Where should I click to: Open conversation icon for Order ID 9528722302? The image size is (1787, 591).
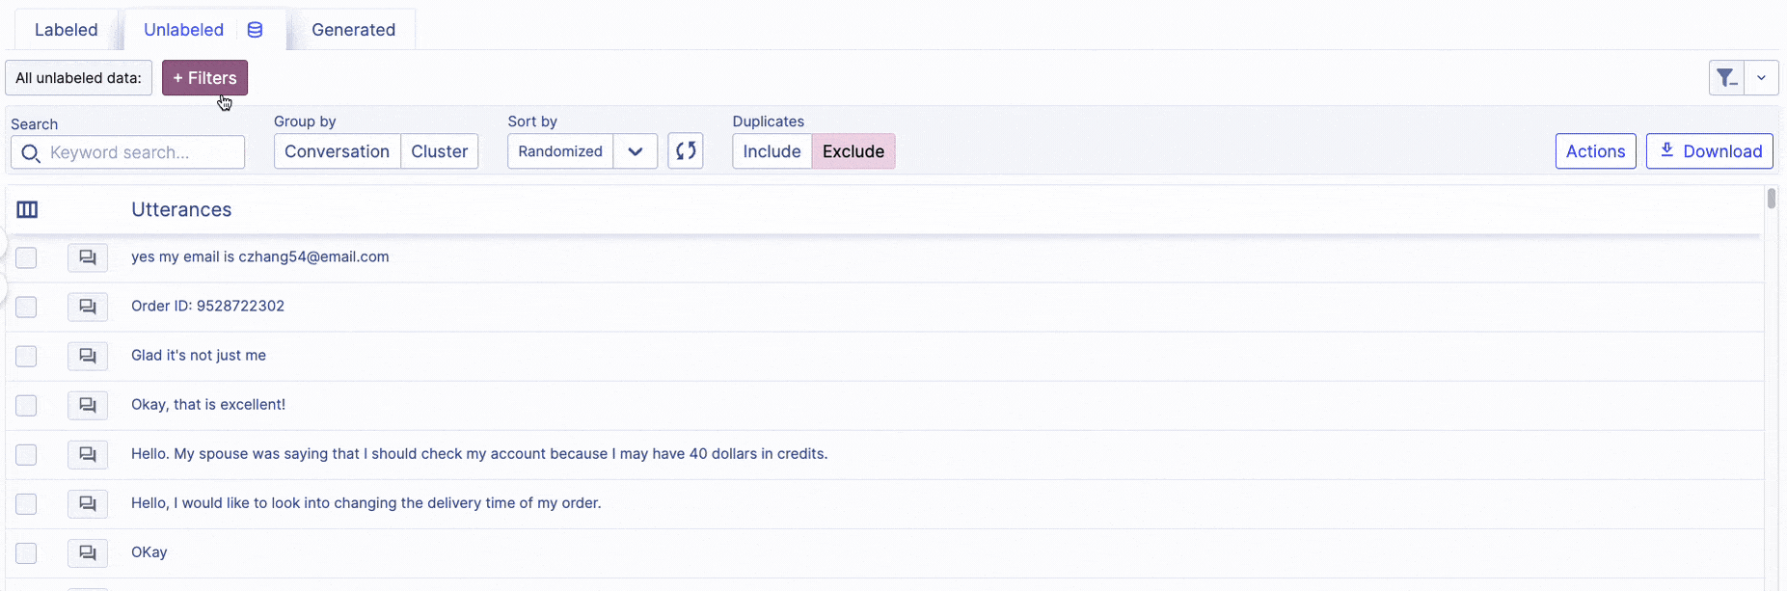(88, 307)
